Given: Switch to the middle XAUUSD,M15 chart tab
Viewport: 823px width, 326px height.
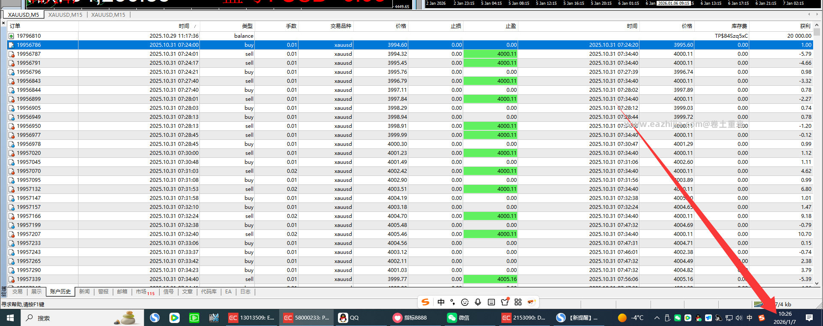Looking at the screenshot, I should click(x=65, y=15).
